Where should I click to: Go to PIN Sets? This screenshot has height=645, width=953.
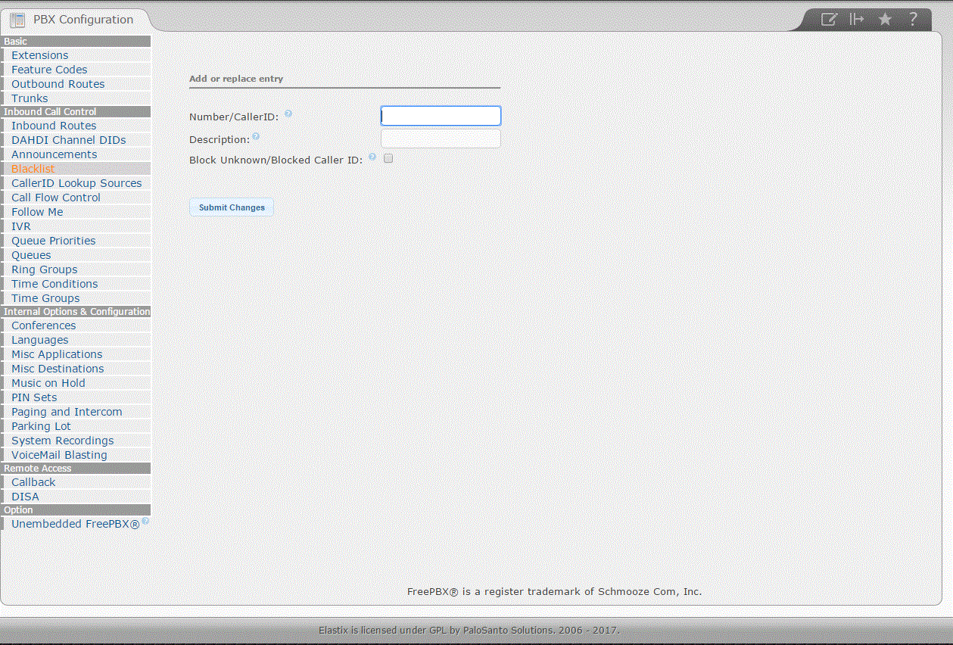pos(34,397)
